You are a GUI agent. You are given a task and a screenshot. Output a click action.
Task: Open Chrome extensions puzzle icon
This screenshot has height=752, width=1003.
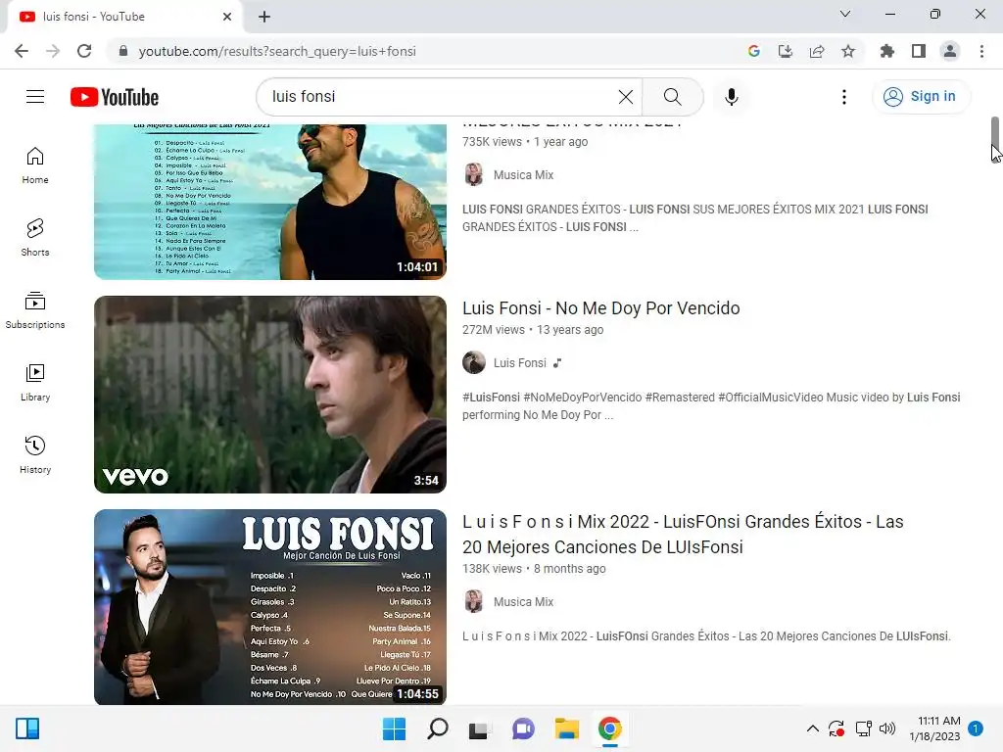tap(887, 51)
